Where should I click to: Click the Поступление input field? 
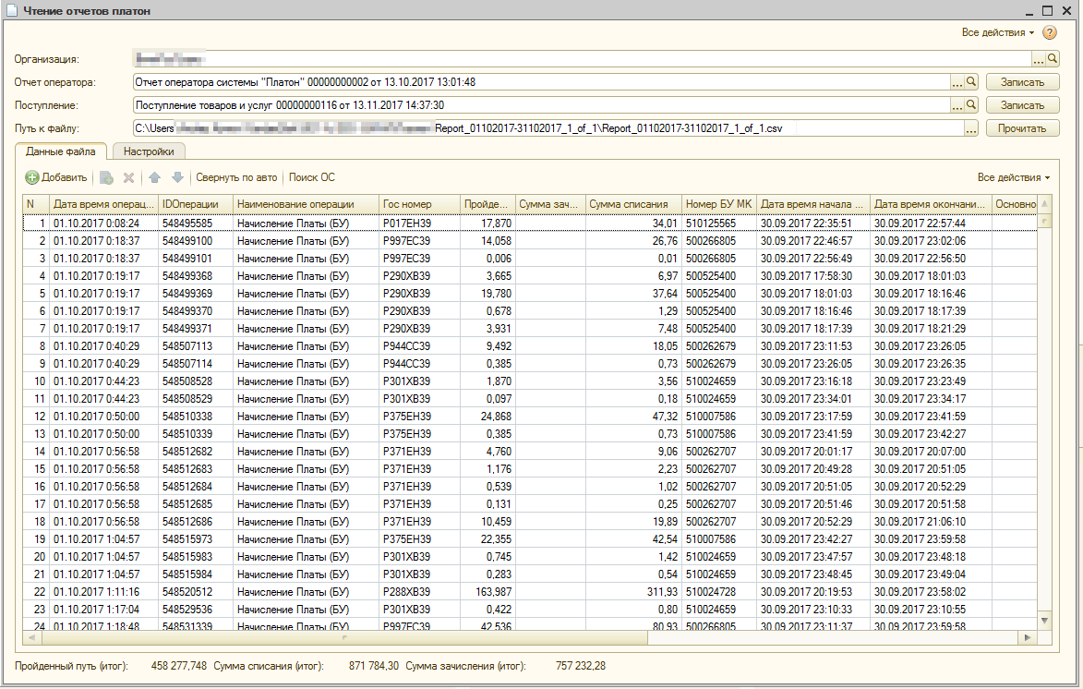541,105
